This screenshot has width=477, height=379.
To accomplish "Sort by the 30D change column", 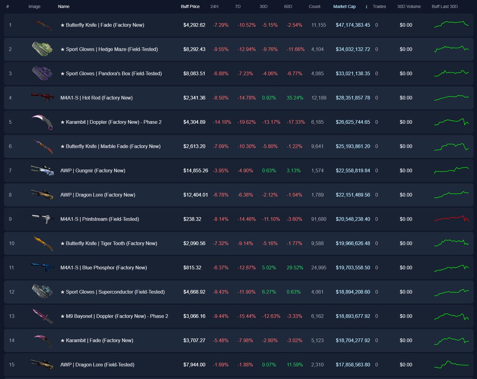I will click(264, 7).
